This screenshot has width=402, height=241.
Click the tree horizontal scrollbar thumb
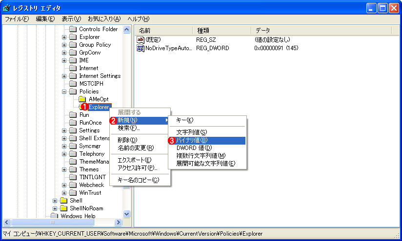(53, 222)
